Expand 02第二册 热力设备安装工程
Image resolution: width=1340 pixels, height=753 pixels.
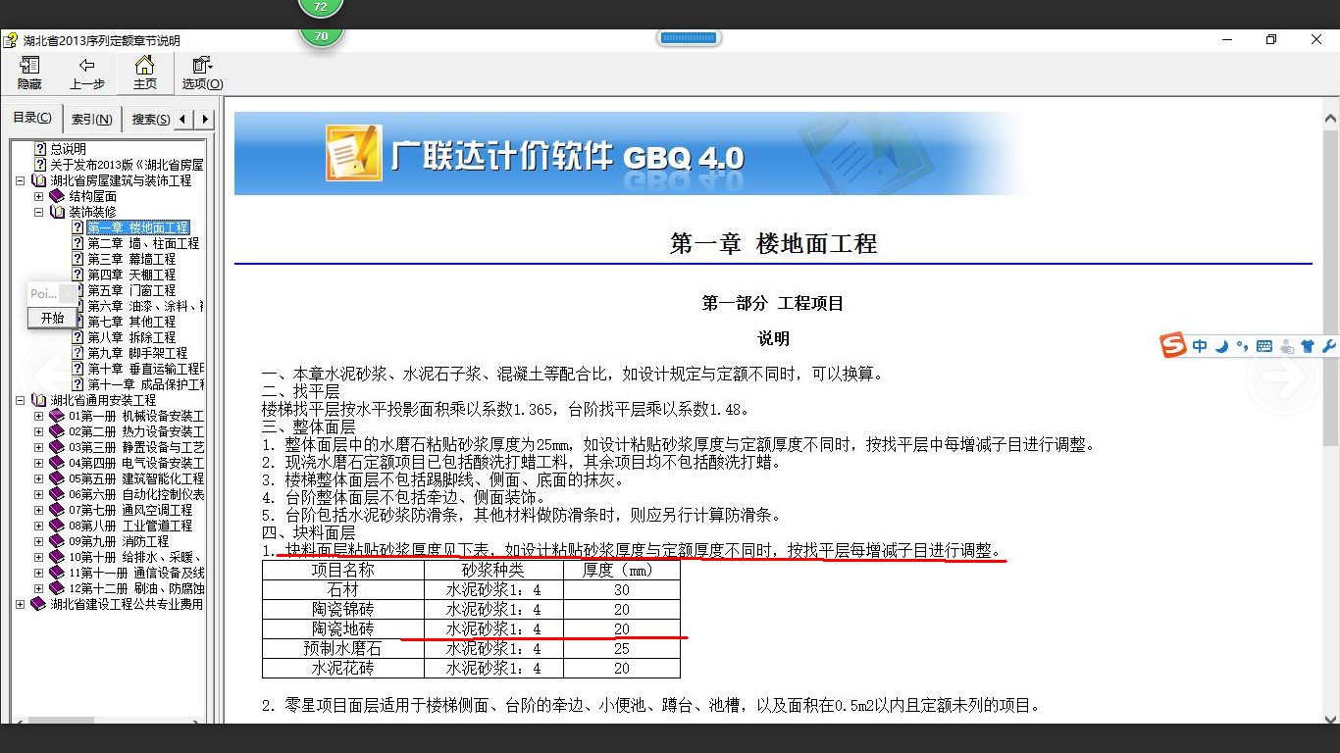point(39,431)
